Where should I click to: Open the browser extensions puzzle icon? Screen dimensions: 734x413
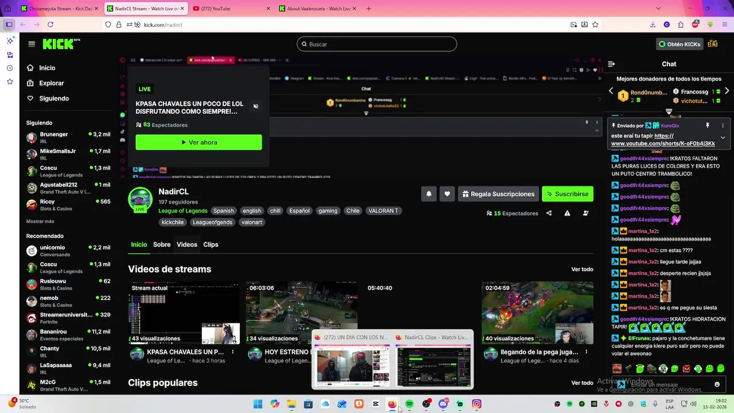(x=680, y=25)
